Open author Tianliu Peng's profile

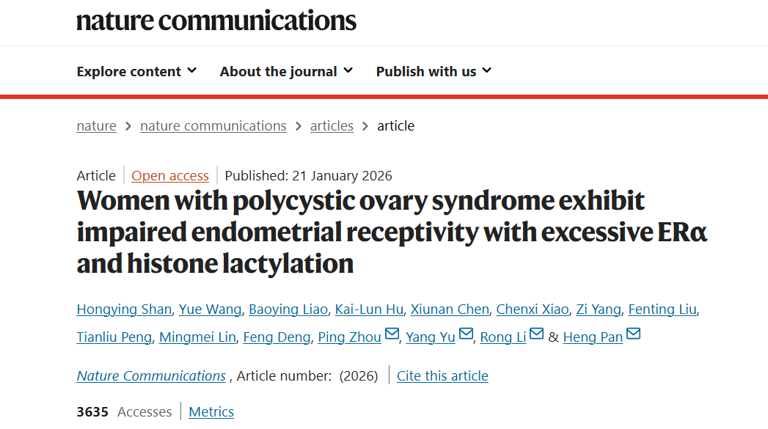pos(114,337)
